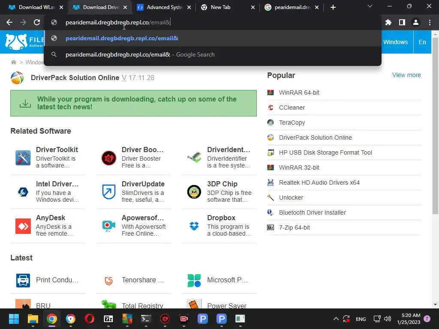Click View more in Popular section

point(406,75)
